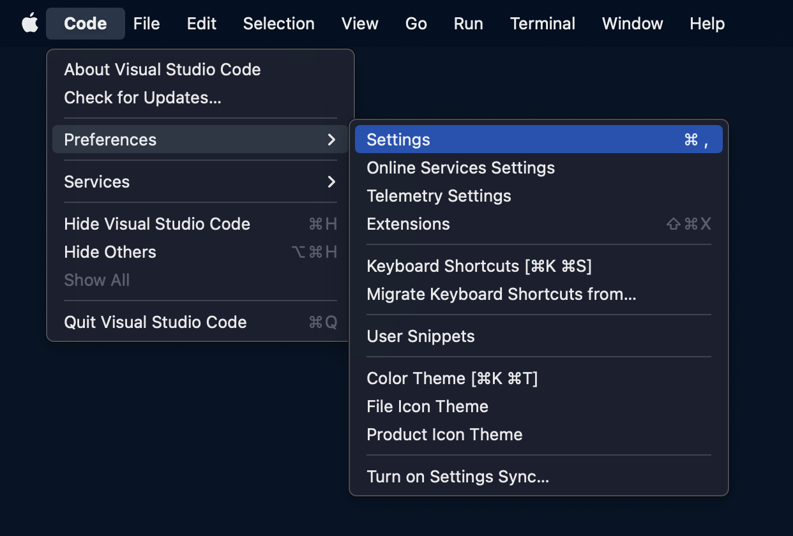Open the Run menu
Screen dimensions: 793x536
click(x=469, y=24)
